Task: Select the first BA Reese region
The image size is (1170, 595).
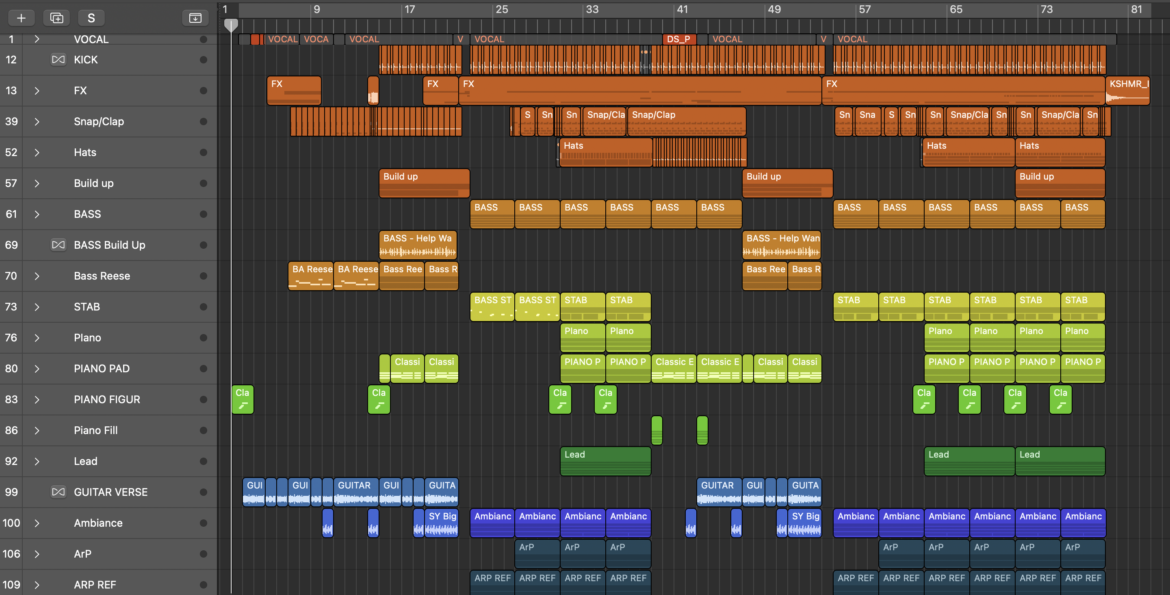Action: click(x=311, y=276)
